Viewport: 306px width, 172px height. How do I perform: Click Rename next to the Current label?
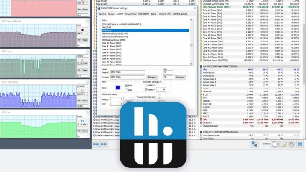click(152, 77)
